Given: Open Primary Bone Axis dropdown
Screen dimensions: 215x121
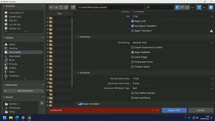Looking at the screenshot, I should pos(172,79).
